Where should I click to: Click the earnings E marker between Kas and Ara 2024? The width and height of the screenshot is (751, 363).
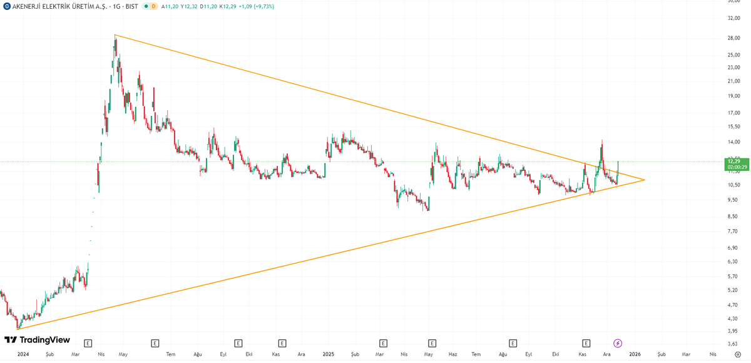point(282,343)
